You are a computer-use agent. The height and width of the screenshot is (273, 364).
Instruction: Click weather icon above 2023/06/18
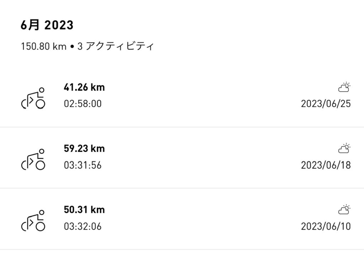[344, 148]
